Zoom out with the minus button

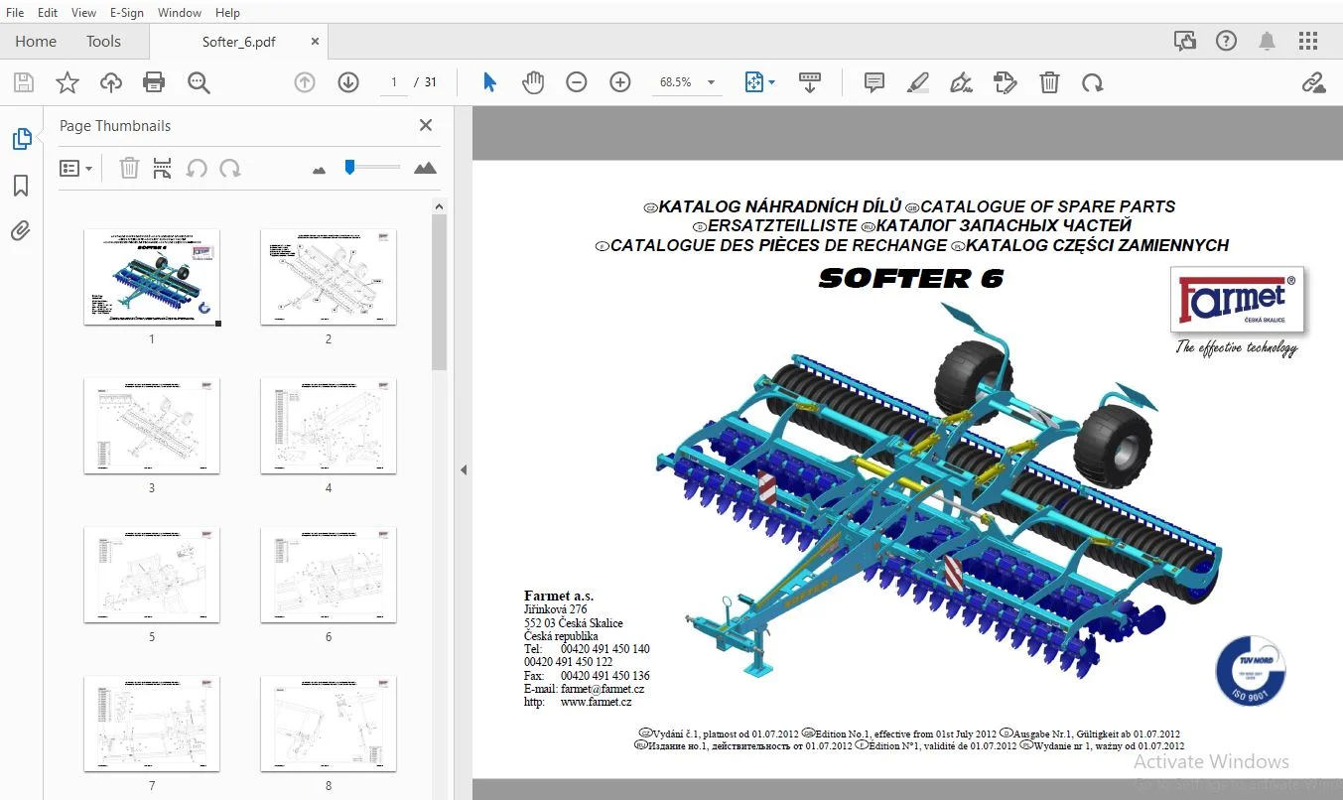click(x=577, y=82)
